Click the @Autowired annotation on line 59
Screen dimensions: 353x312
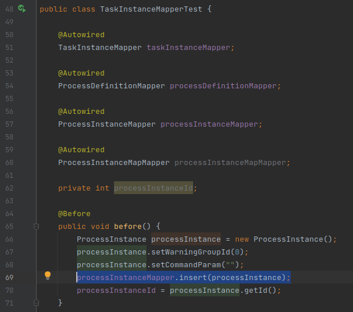tap(81, 150)
